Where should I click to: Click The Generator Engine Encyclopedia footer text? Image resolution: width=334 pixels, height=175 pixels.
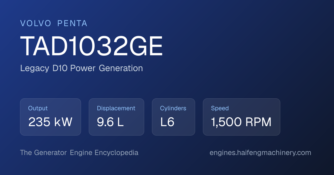79,153
